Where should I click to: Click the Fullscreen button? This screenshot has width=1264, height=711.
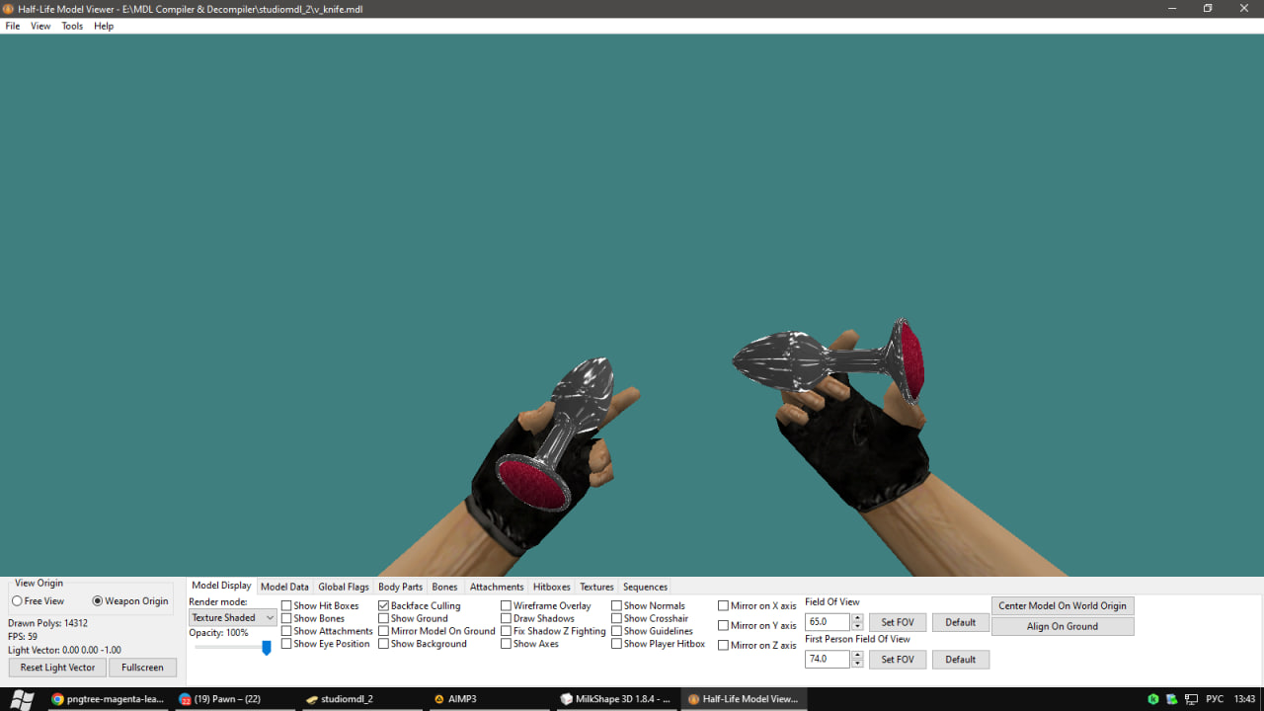142,668
